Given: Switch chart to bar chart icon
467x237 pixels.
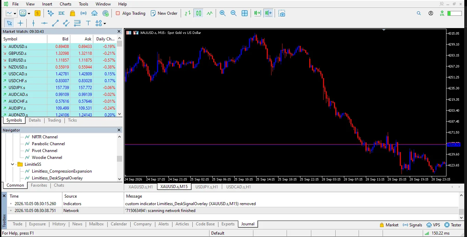Looking at the screenshot, I should point(188,13).
